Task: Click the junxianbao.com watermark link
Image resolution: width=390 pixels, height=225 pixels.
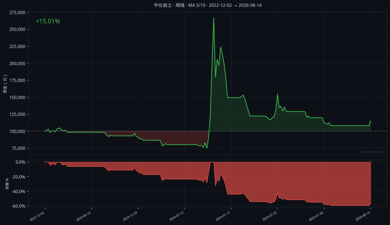Action: coord(372,152)
